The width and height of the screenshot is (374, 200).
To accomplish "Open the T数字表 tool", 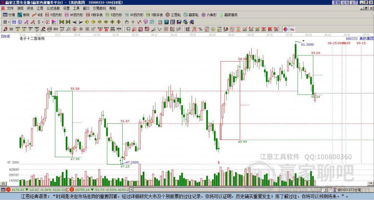I will [x=154, y=15].
